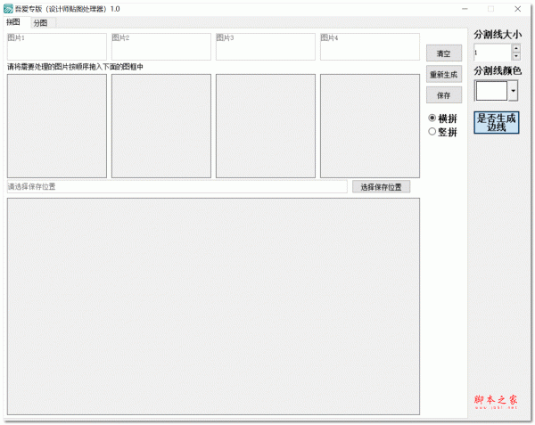This screenshot has width=535, height=425.
Task: Click the 清空 button
Action: tap(444, 53)
